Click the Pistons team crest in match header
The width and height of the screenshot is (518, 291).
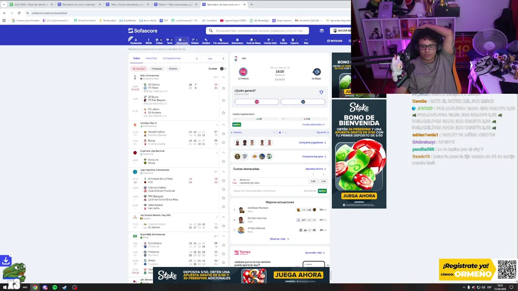click(243, 72)
